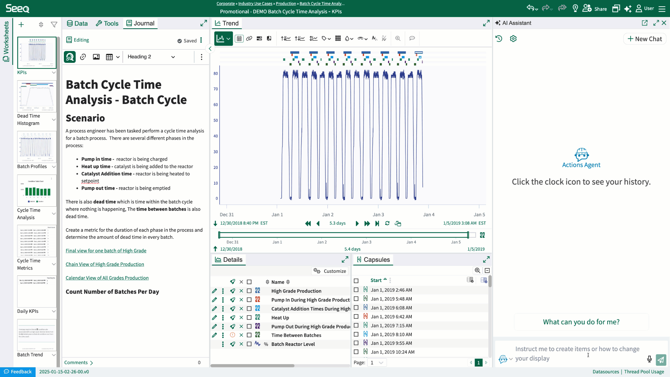Open AI Assistant chat history clock icon
The width and height of the screenshot is (670, 377).
pyautogui.click(x=499, y=38)
